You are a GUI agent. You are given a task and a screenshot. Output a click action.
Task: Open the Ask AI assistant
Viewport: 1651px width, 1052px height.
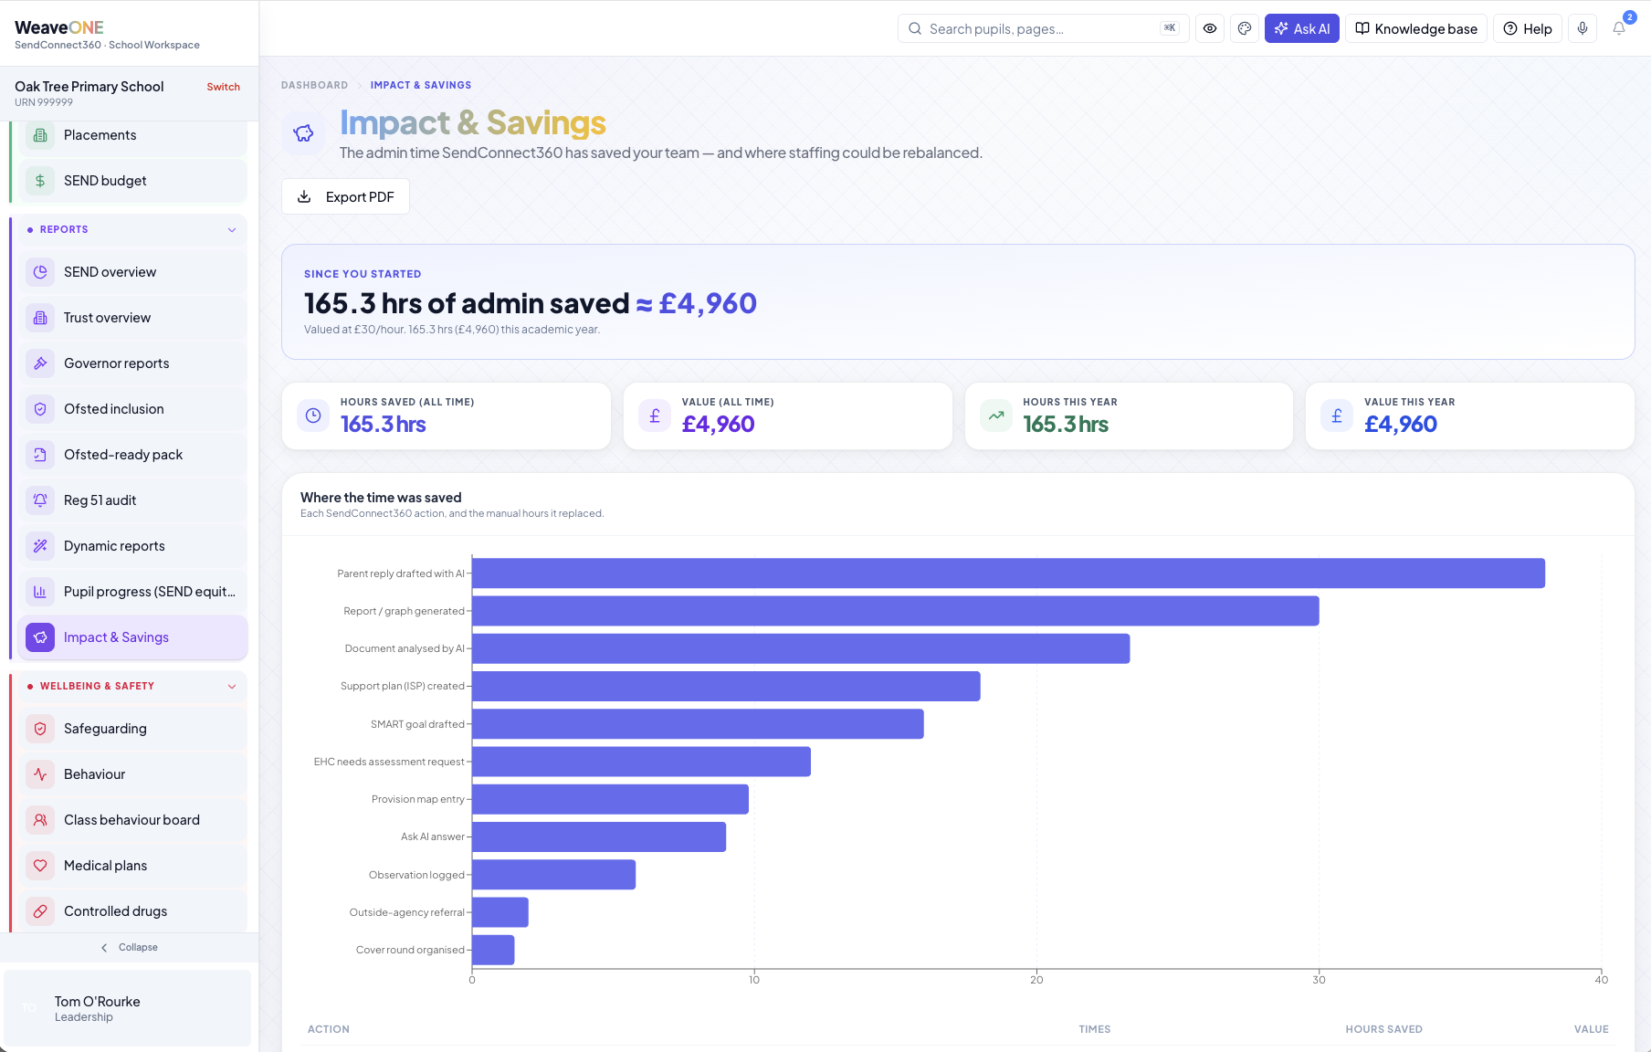coord(1301,28)
